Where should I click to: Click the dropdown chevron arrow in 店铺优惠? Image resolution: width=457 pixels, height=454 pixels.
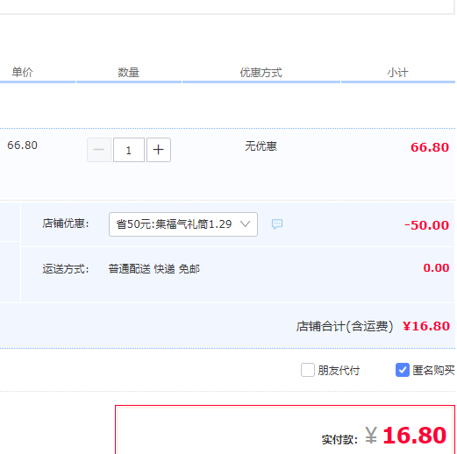245,224
